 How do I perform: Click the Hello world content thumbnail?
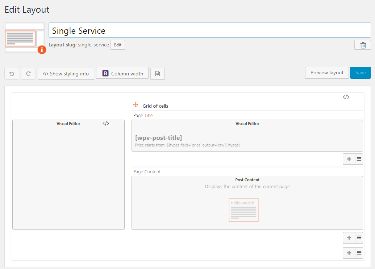[x=244, y=210]
